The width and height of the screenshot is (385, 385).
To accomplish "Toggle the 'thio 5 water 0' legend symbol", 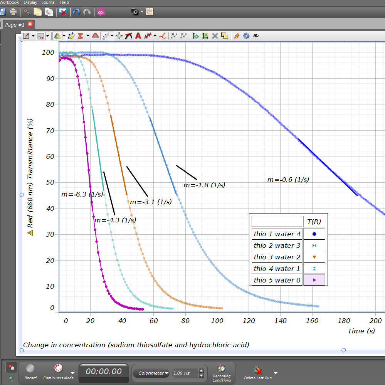I will coord(314,280).
